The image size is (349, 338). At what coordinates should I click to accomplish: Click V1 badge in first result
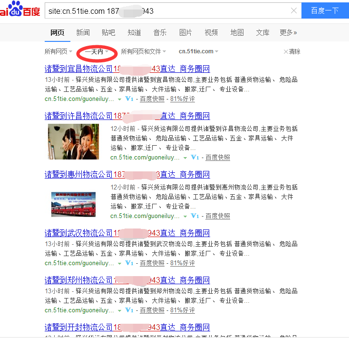[129, 99]
